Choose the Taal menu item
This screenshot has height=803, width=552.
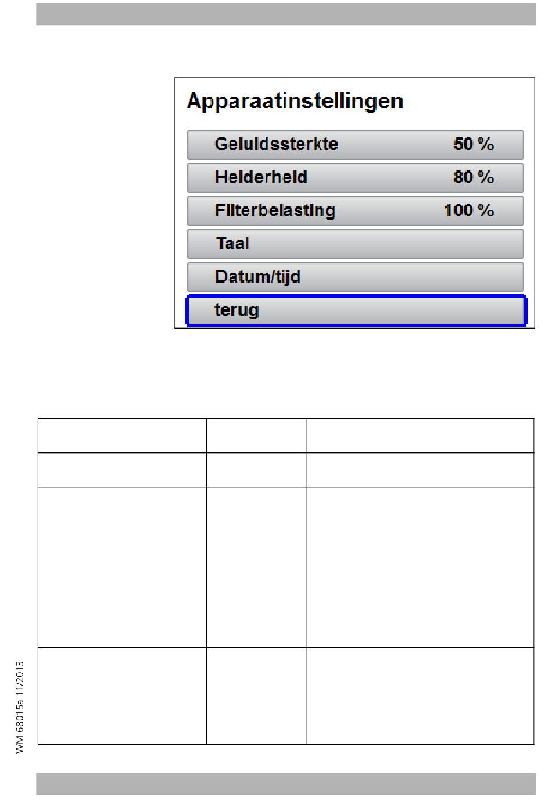355,244
